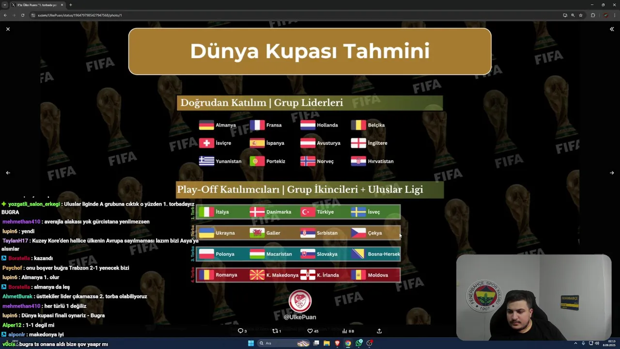Close the X UlkePuan tab
The height and width of the screenshot is (349, 620).
click(62, 5)
